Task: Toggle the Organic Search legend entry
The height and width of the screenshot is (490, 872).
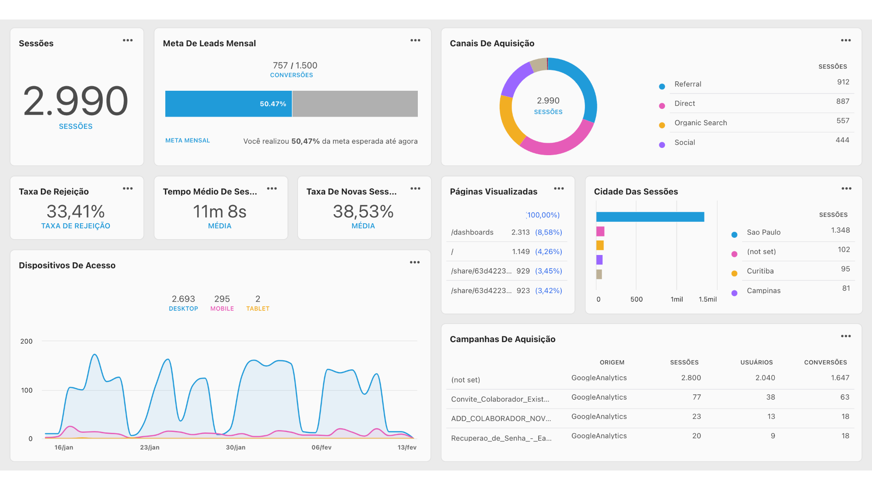Action: pyautogui.click(x=700, y=123)
